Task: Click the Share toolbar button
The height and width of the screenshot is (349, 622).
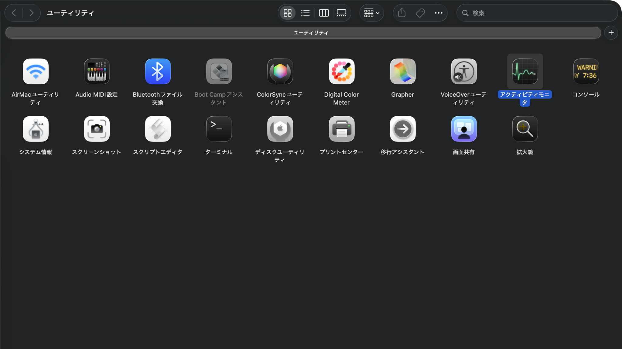Action: [x=402, y=13]
